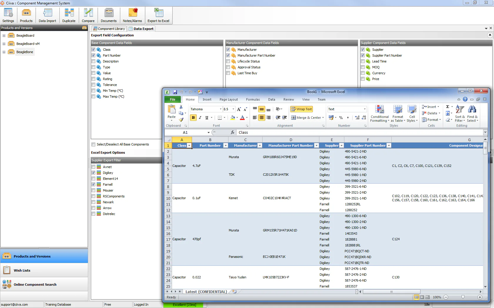Open the Class column filter dropdown
494x308 pixels.
189,145
